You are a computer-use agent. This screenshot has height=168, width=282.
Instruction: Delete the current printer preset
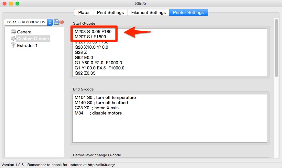[x=61, y=22]
